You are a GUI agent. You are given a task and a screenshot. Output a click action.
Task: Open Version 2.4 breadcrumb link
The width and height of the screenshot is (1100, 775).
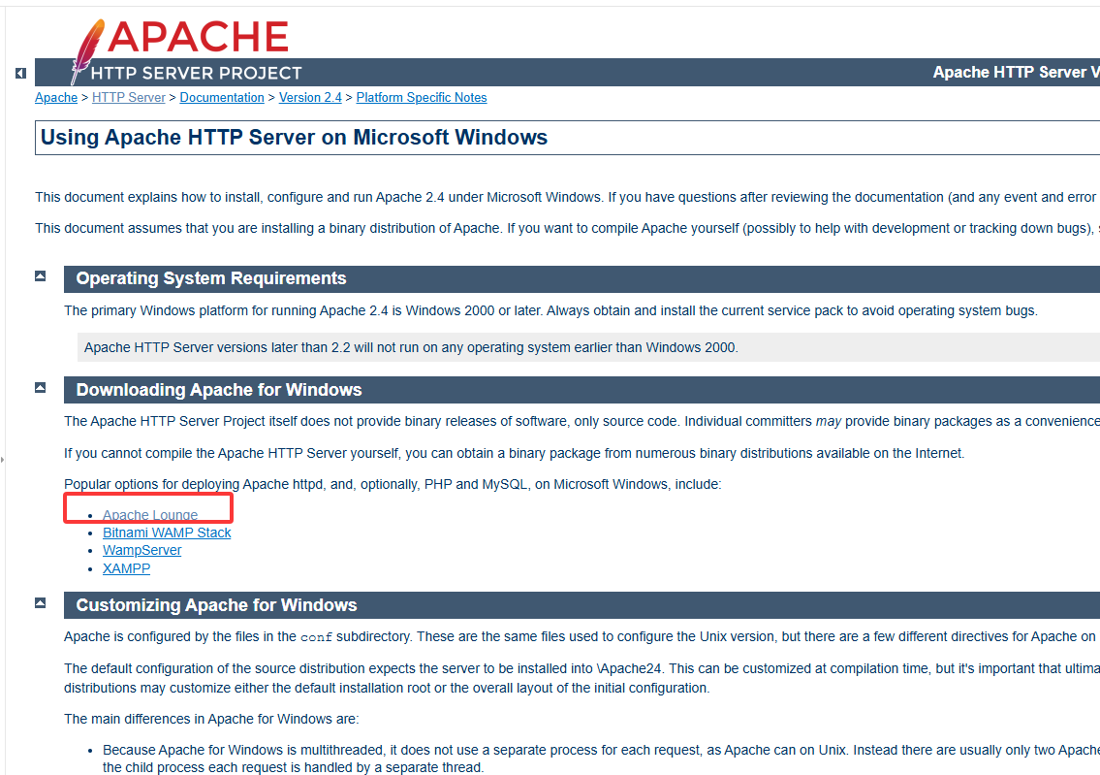coord(310,98)
